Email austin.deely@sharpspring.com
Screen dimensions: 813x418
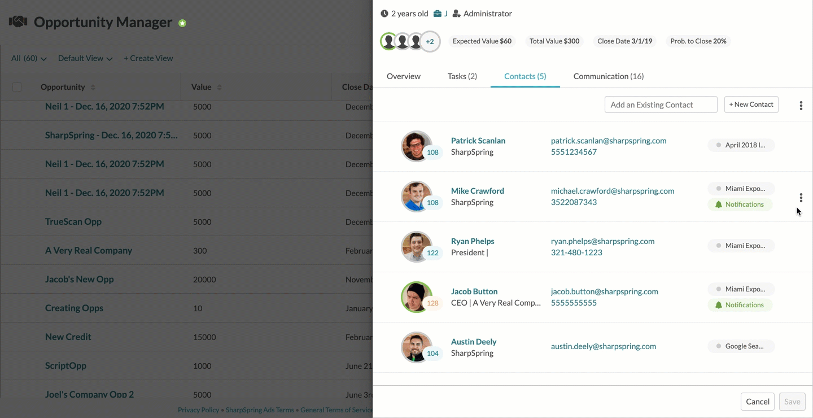pos(604,346)
